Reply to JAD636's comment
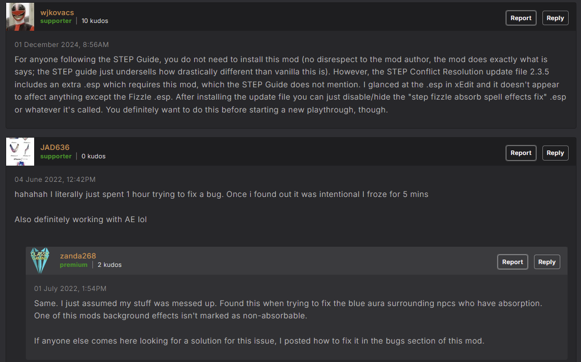The height and width of the screenshot is (362, 581). tap(555, 153)
